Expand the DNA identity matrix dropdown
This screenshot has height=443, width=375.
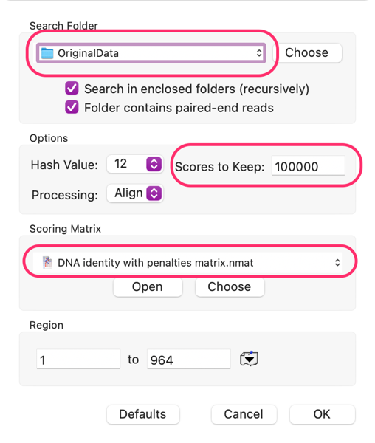187,263
